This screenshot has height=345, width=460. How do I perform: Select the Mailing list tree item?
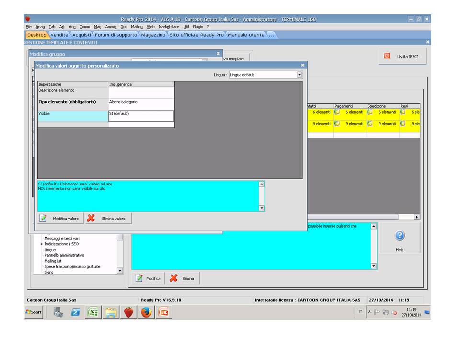pyautogui.click(x=53, y=261)
